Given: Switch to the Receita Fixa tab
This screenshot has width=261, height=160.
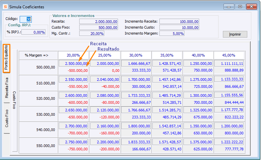Looking at the screenshot, I should point(6,88).
